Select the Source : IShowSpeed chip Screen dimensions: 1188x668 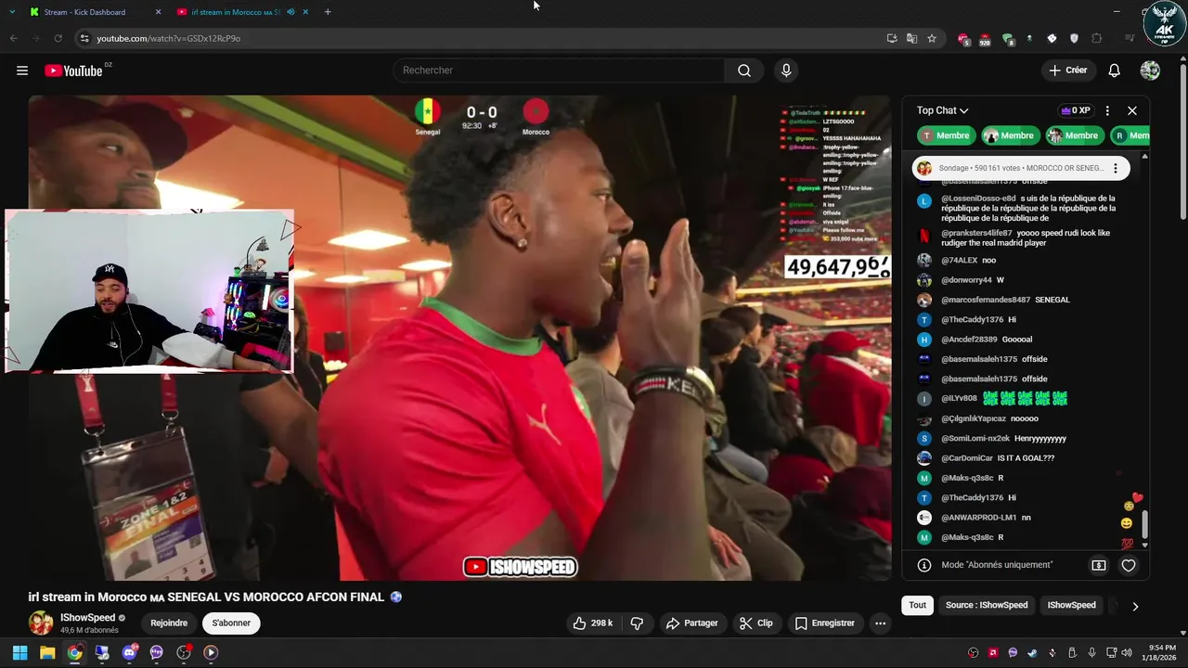987,605
